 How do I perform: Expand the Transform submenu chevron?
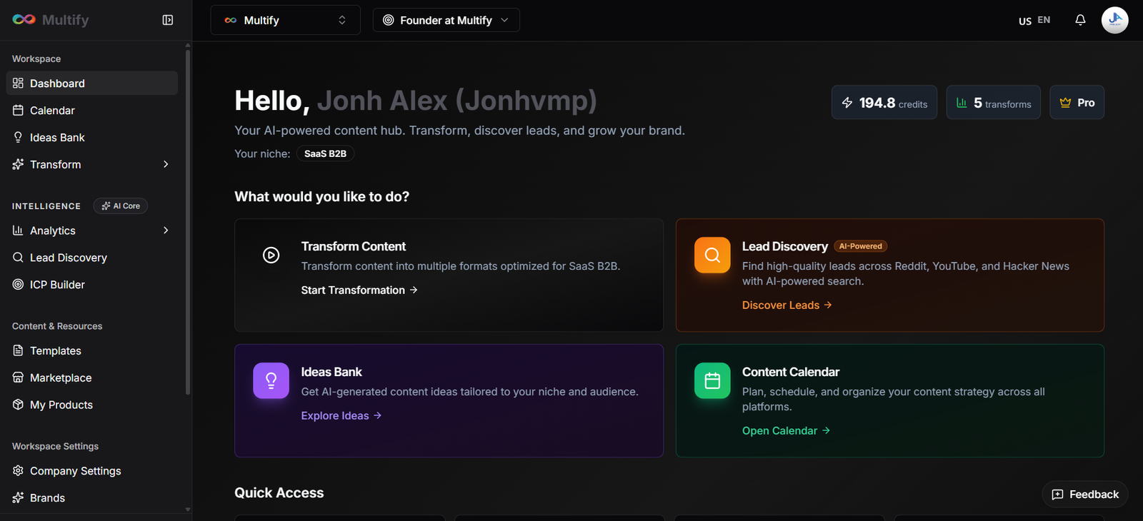pyautogui.click(x=166, y=165)
